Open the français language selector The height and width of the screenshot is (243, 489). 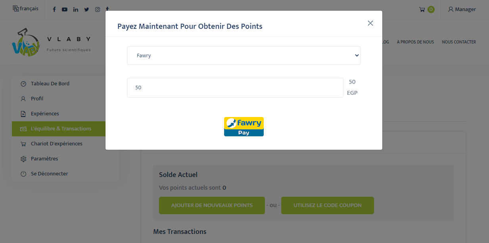tap(26, 8)
